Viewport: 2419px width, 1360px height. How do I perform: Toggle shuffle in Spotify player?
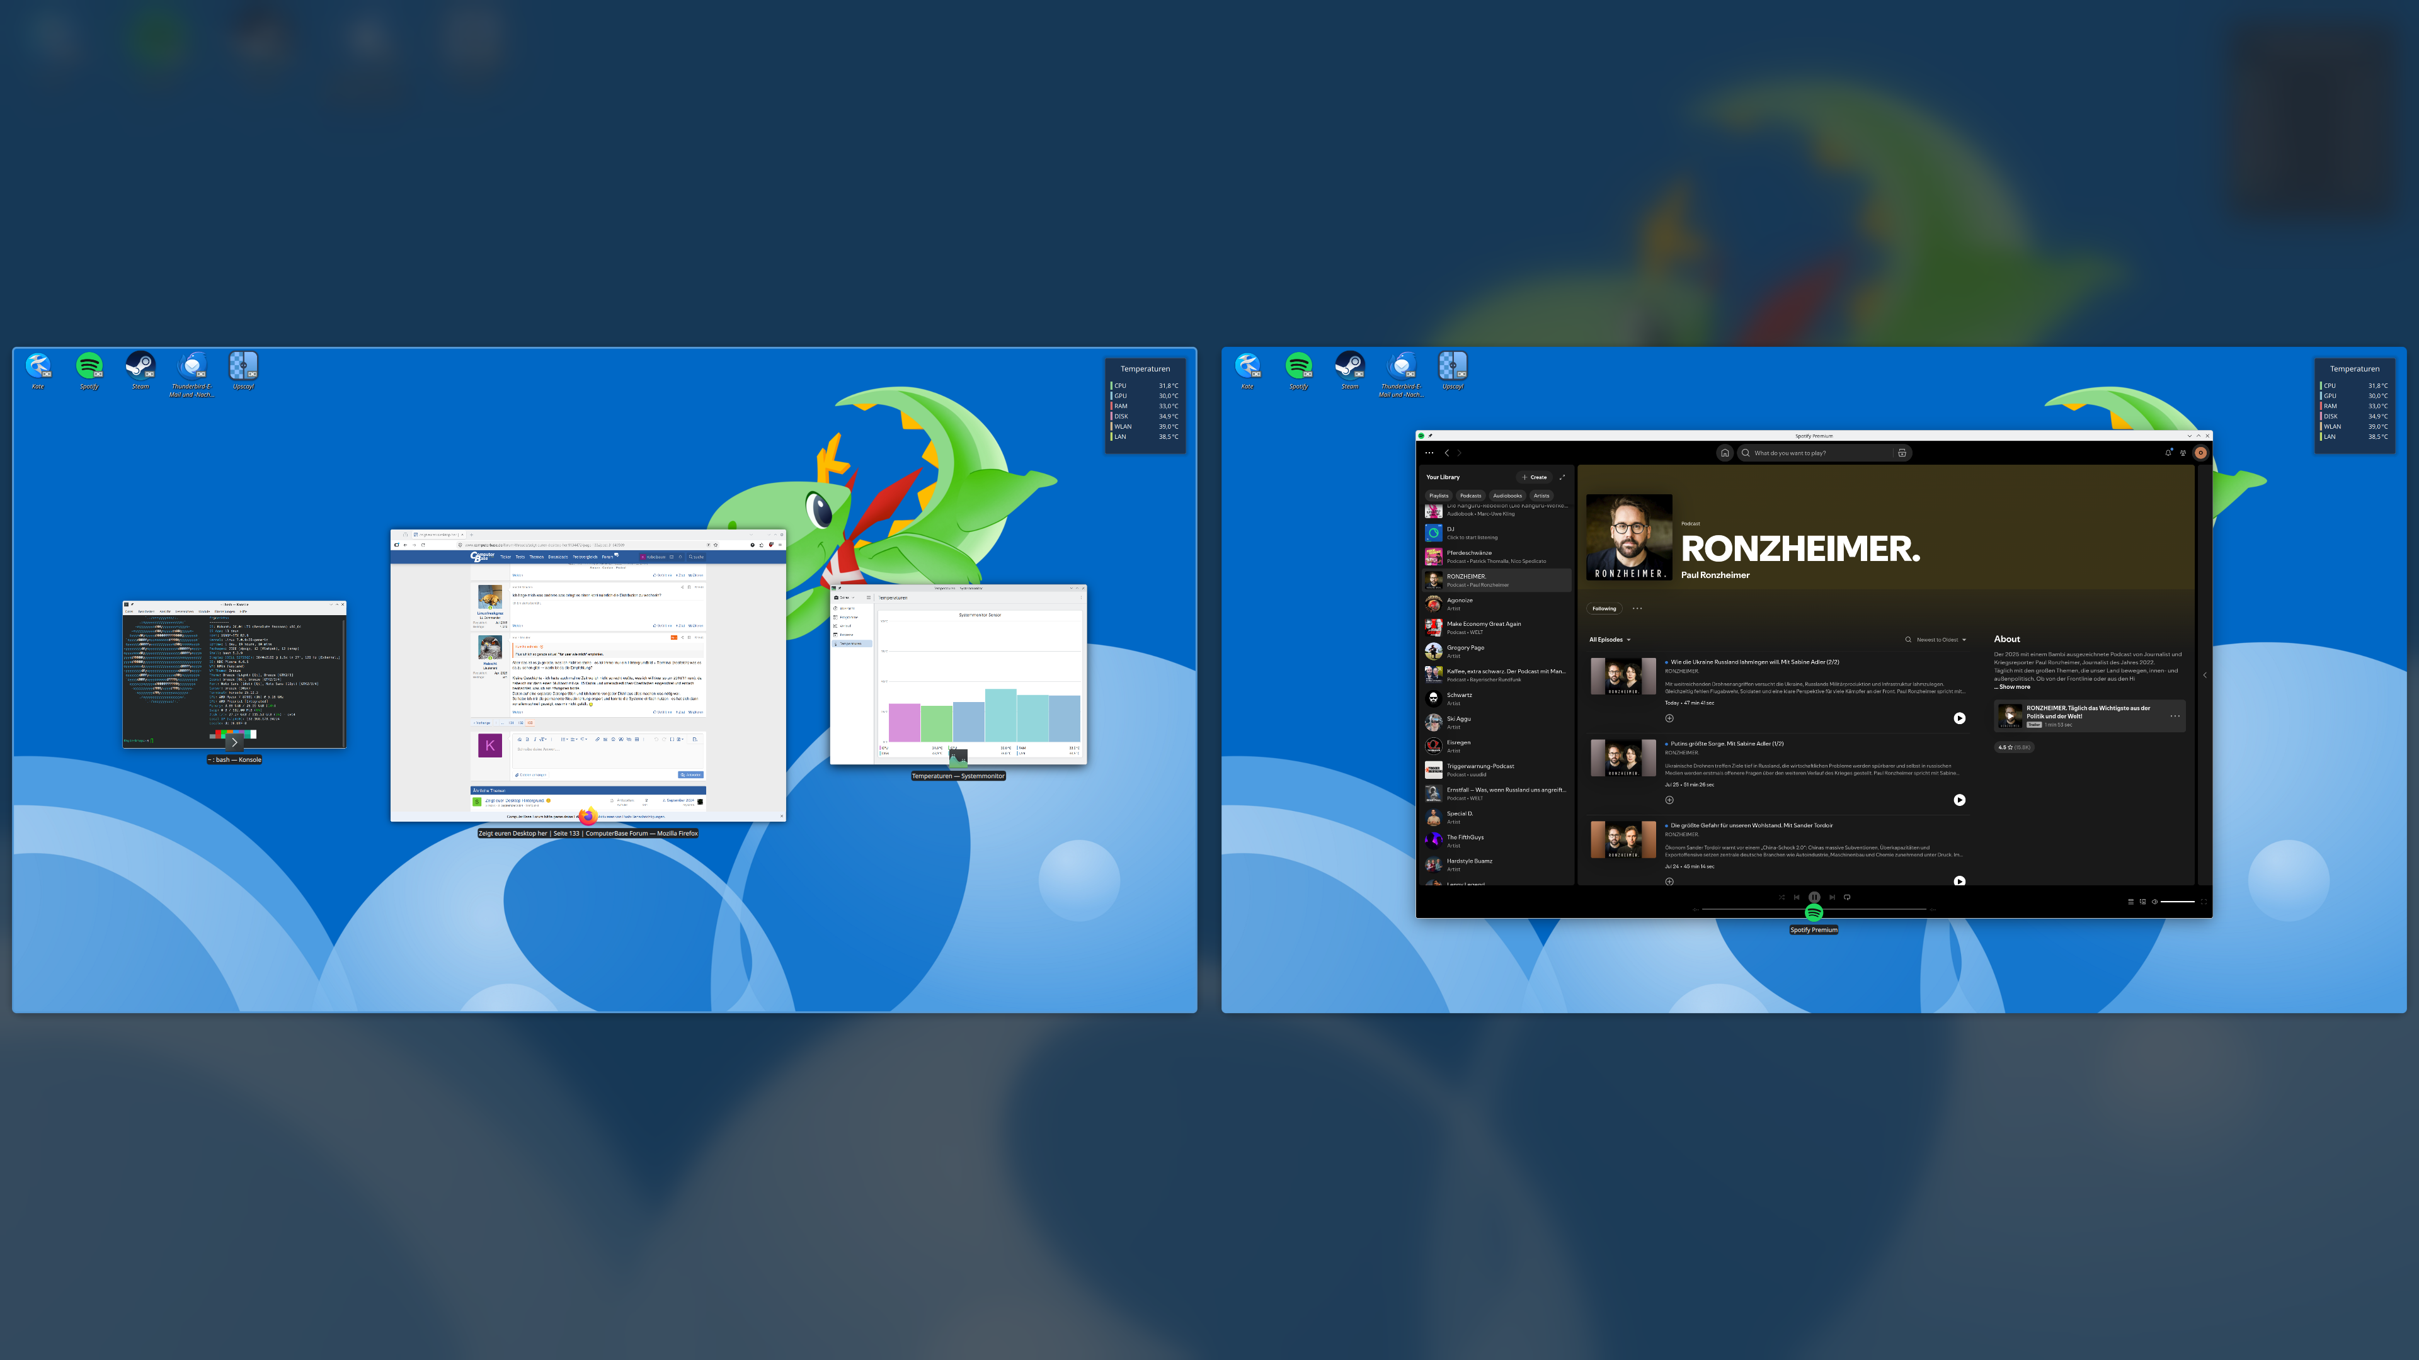(x=1781, y=897)
